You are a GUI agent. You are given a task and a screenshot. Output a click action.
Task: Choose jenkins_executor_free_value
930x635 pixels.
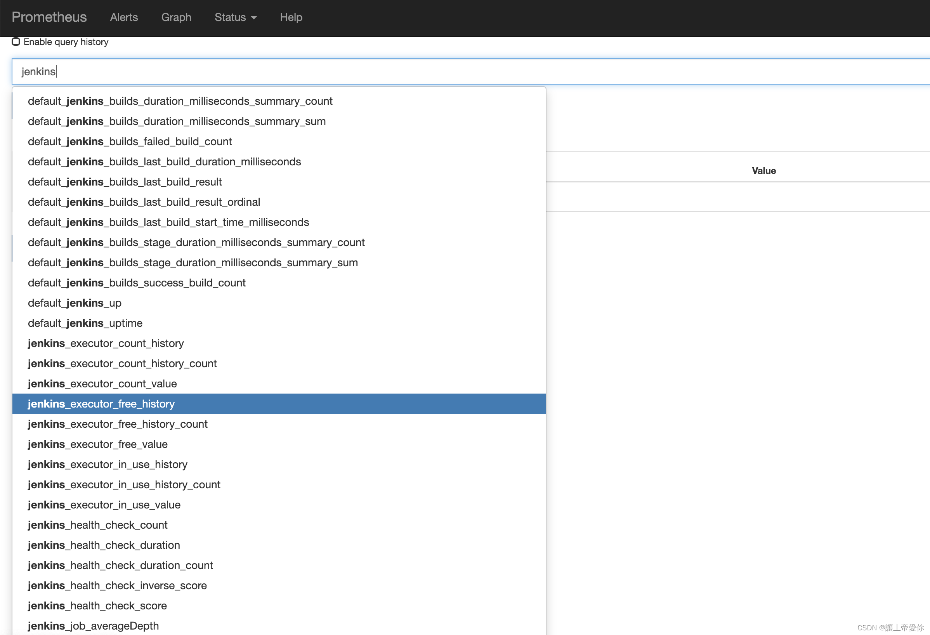(279, 444)
